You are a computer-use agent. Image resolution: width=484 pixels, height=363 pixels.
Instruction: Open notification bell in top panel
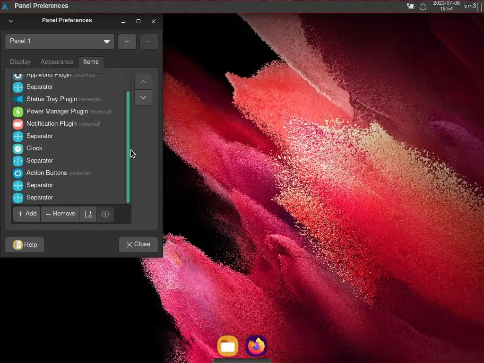pos(423,7)
